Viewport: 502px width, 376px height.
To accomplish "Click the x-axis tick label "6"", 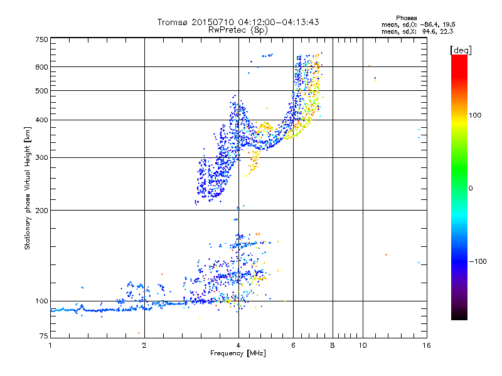I will pyautogui.click(x=293, y=345).
